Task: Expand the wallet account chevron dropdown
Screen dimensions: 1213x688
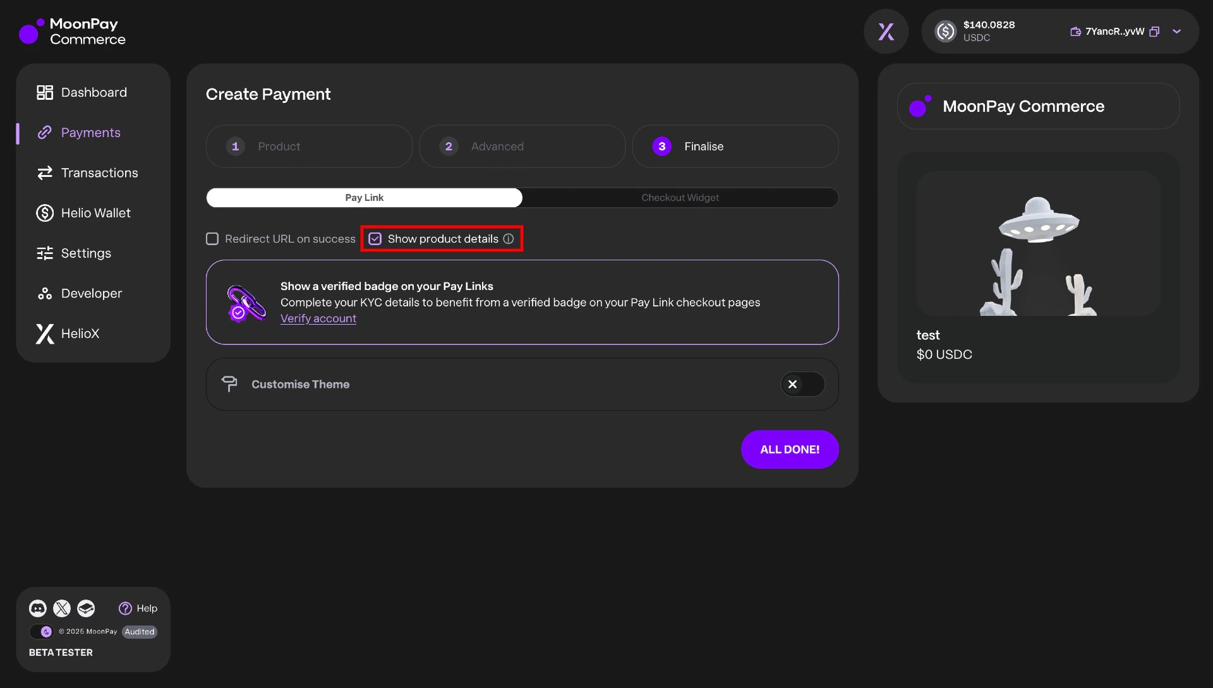Action: click(1176, 32)
